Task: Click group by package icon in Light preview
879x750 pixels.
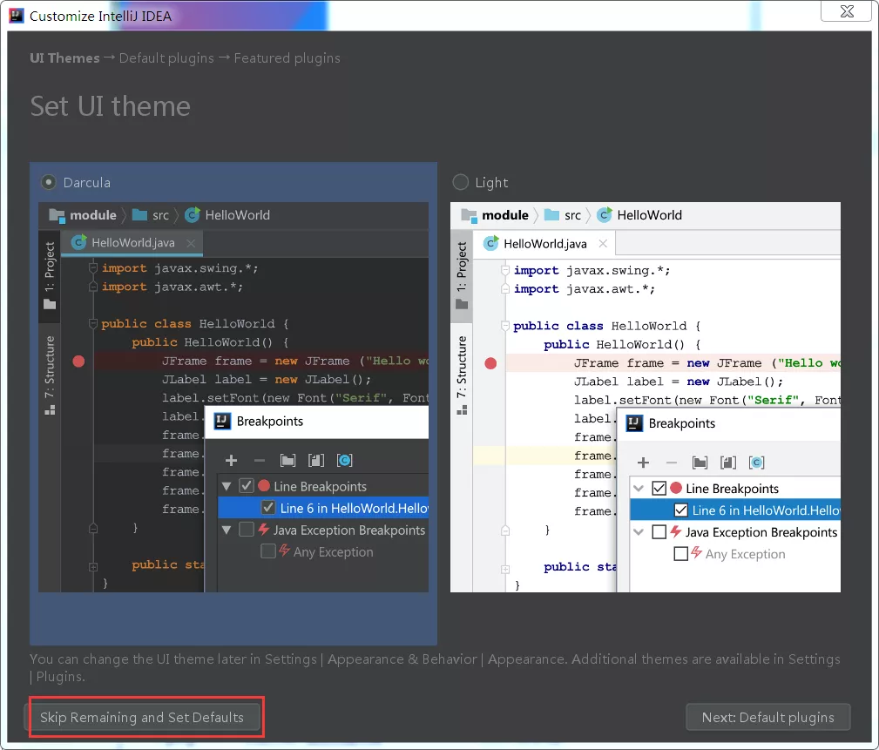Action: click(700, 463)
